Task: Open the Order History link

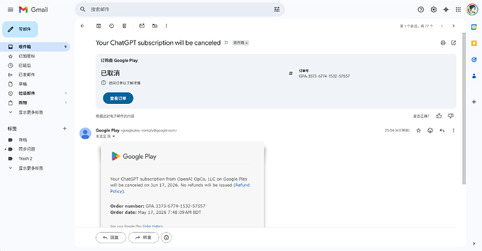Action: (152, 226)
